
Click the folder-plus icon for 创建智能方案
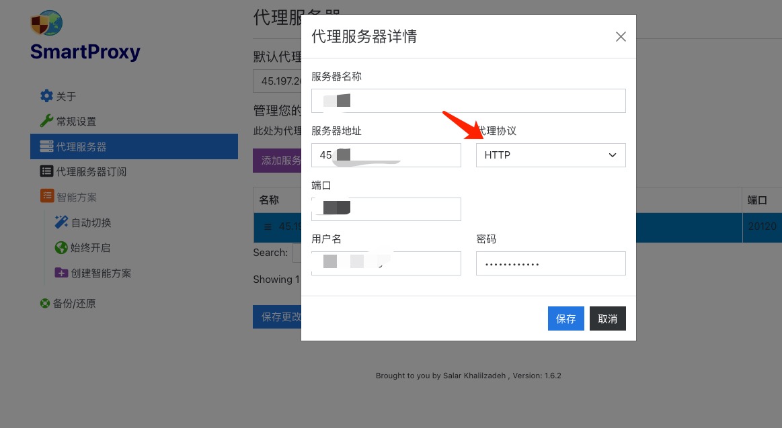[61, 273]
